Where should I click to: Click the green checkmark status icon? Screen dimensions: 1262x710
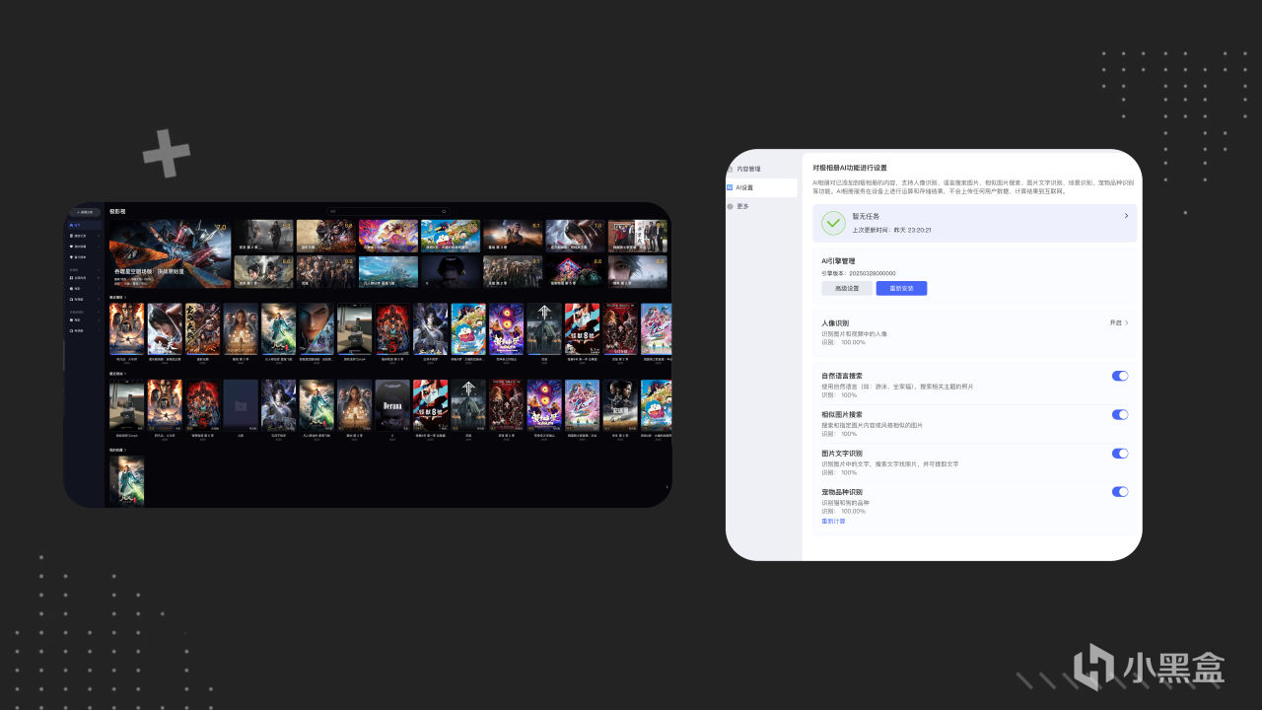pyautogui.click(x=834, y=223)
